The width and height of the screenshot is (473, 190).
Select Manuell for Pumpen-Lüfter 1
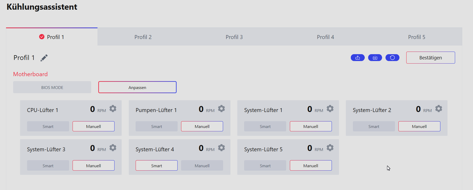coord(202,126)
